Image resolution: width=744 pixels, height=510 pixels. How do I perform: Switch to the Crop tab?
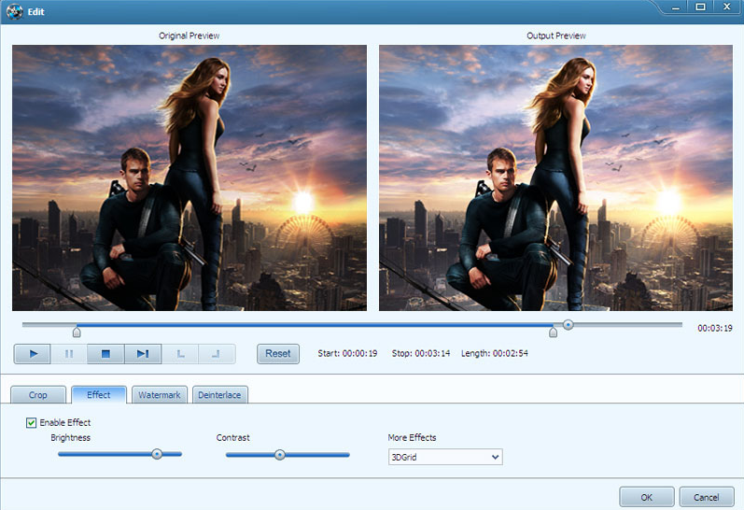[38, 395]
